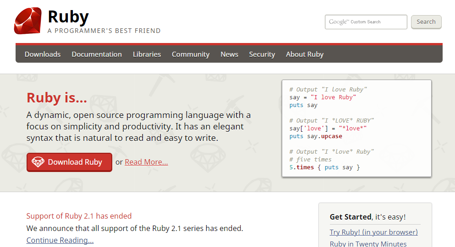Open Ruby in Twenty Minutes link
This screenshot has width=455, height=247.
click(368, 244)
